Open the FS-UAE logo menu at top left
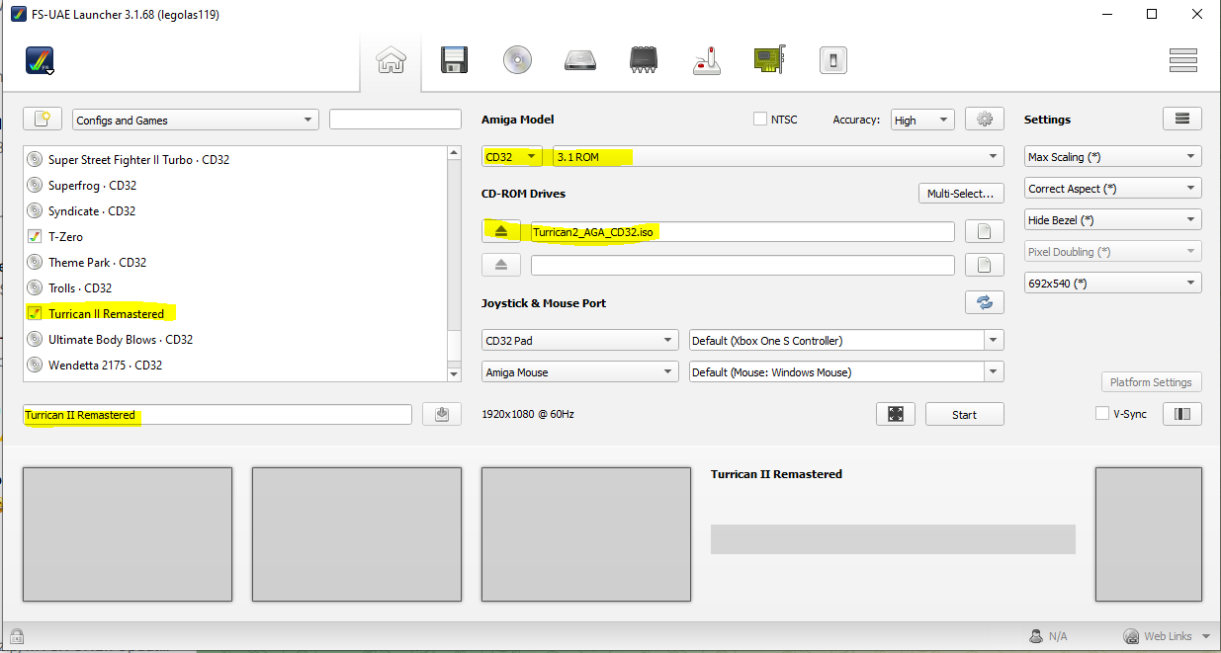The height and width of the screenshot is (653, 1221). (40, 61)
